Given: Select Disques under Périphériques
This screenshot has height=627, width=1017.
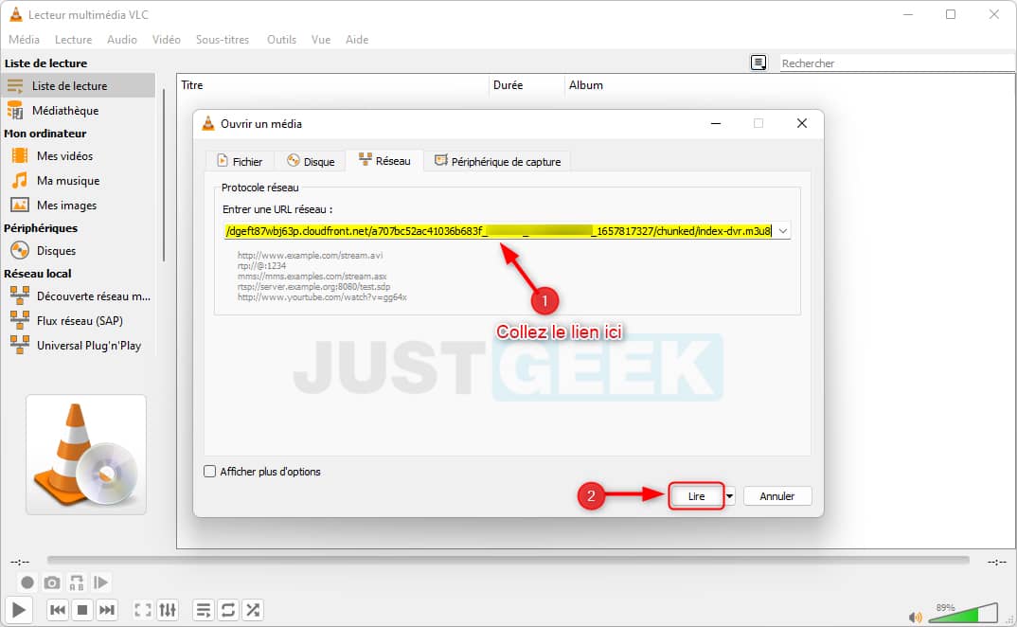Looking at the screenshot, I should (78, 251).
